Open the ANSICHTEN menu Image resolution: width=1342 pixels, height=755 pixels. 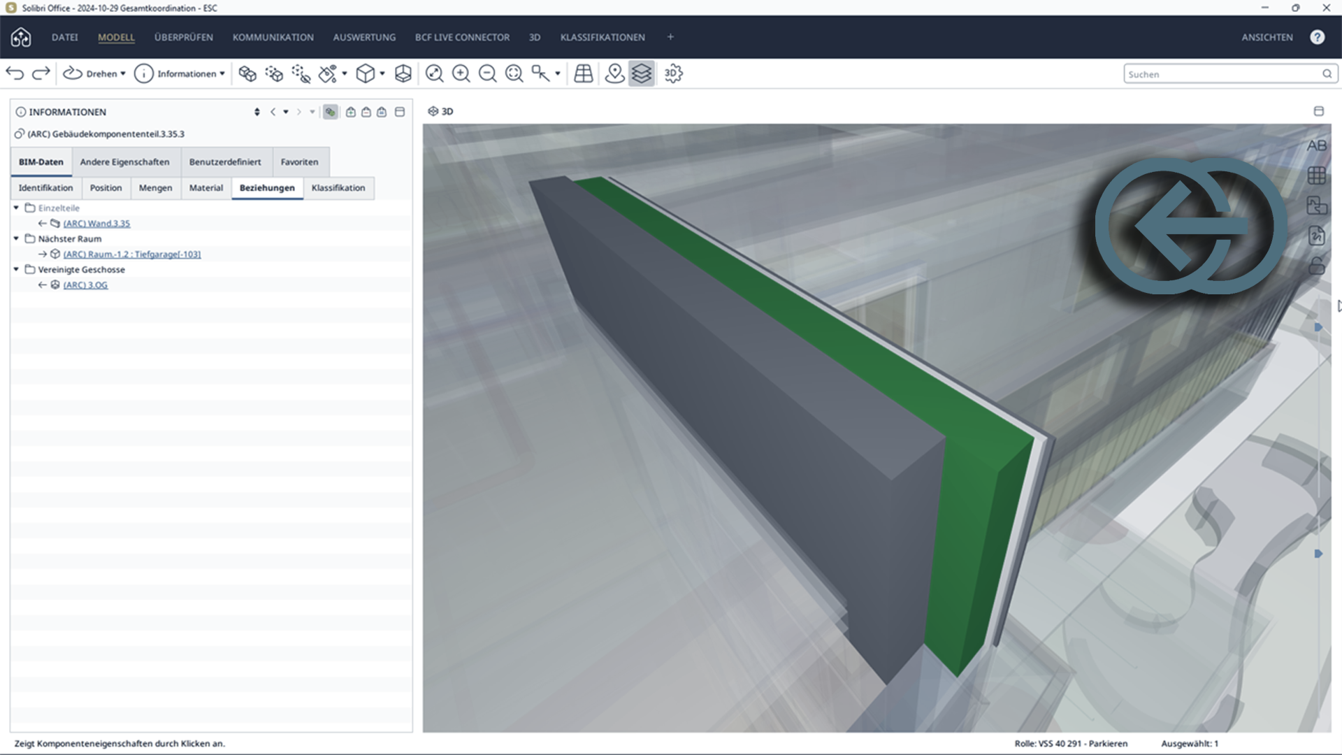[1267, 37]
